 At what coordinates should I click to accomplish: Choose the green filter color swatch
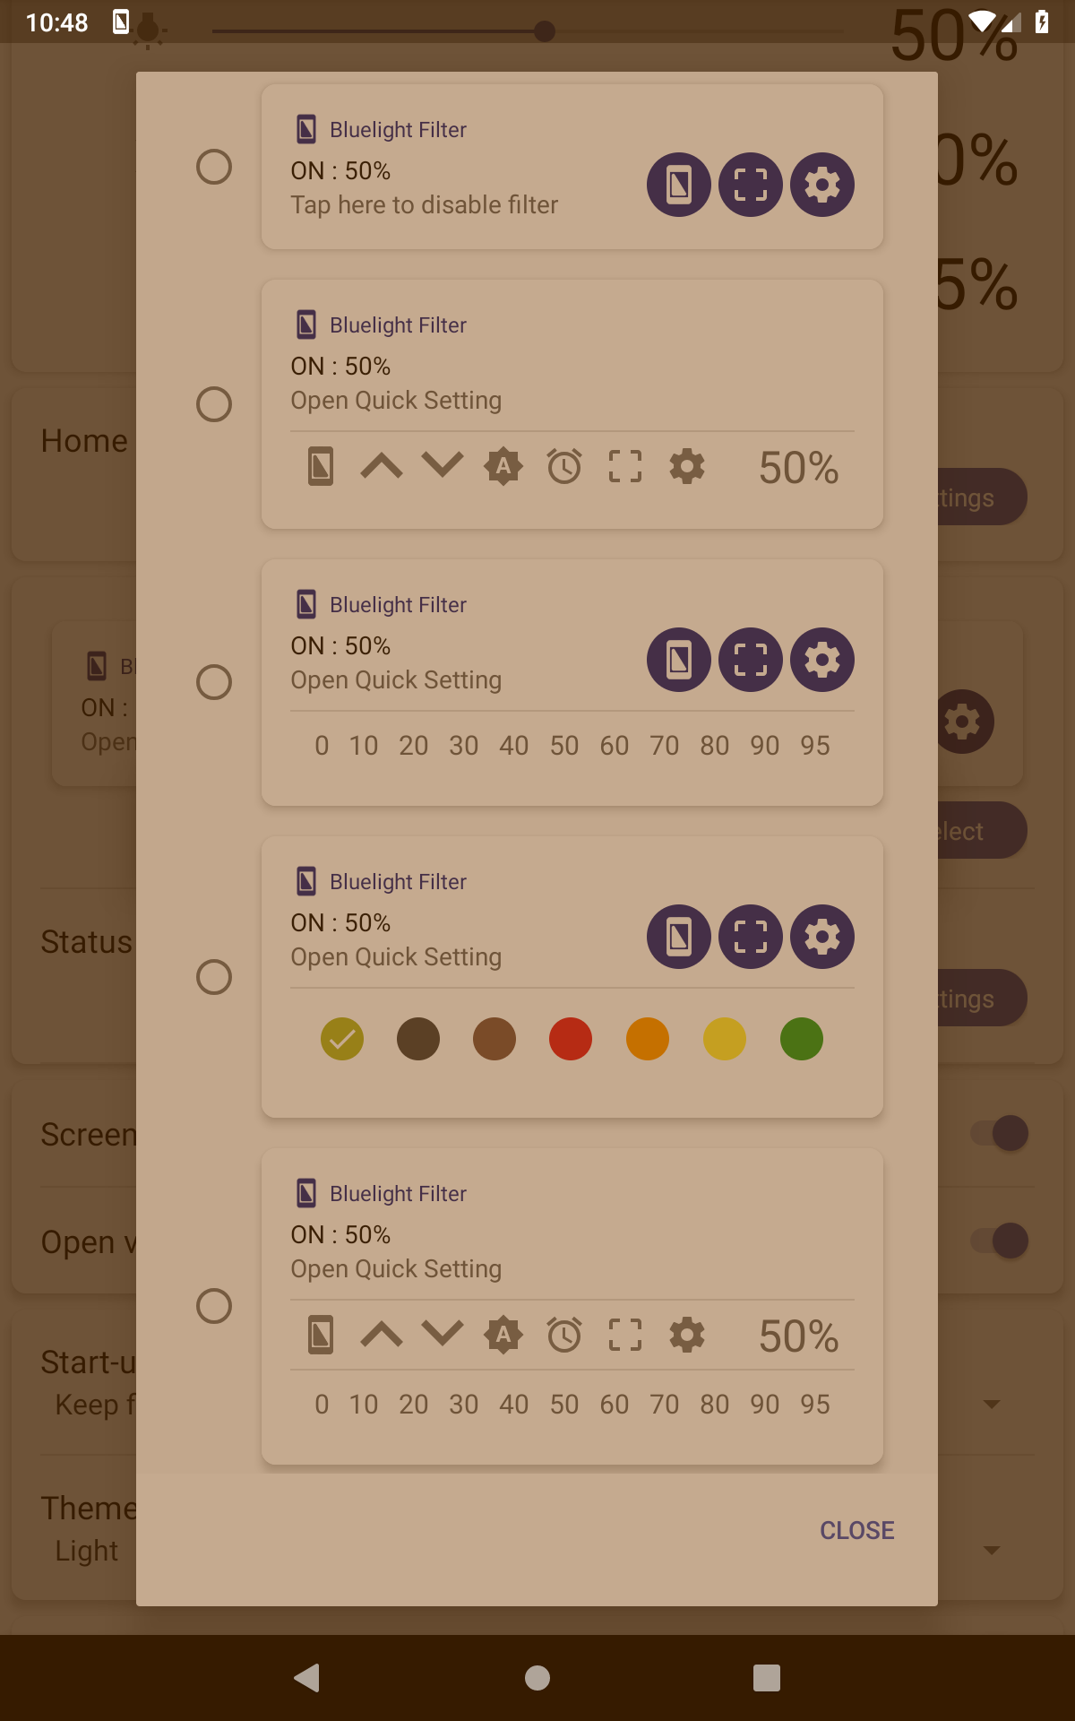tap(802, 1039)
